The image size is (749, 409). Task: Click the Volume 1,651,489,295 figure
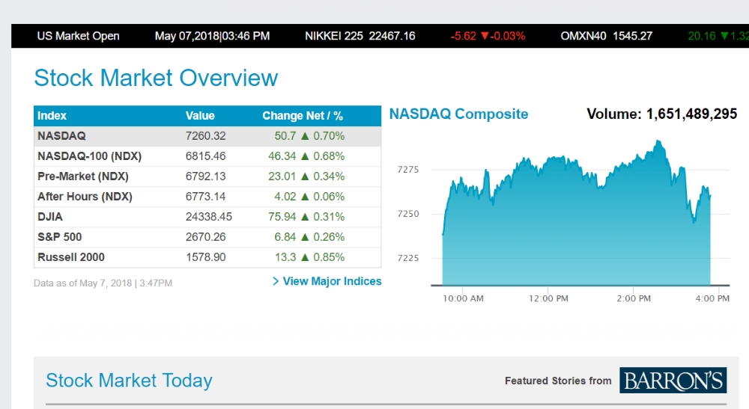click(x=661, y=114)
